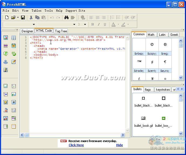This screenshot has height=155, width=186.
Task: Open the paragraph style dropdown
Action: click(34, 24)
